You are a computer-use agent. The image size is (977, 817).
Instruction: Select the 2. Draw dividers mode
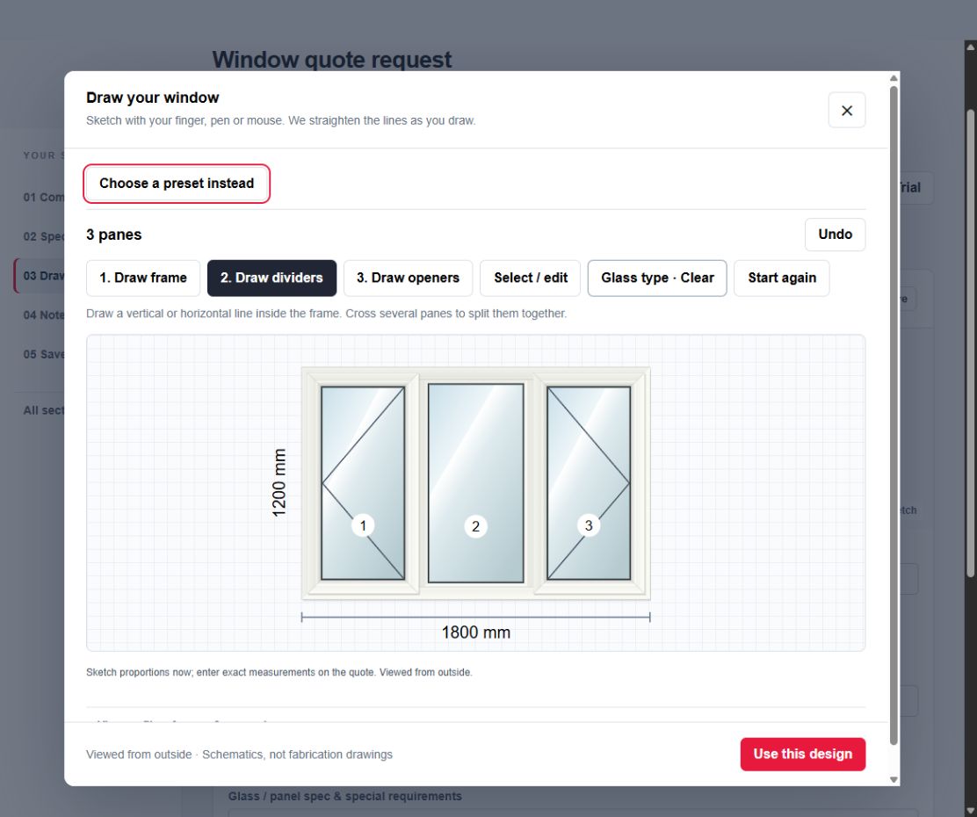tap(271, 278)
